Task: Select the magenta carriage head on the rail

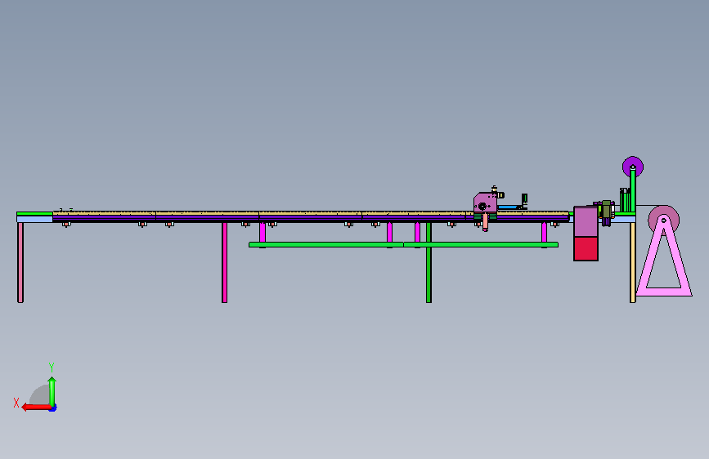Action: 485,203
